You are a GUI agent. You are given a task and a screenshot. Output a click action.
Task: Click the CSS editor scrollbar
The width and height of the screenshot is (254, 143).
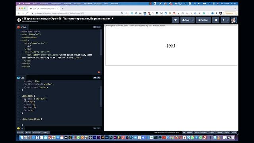101,97
